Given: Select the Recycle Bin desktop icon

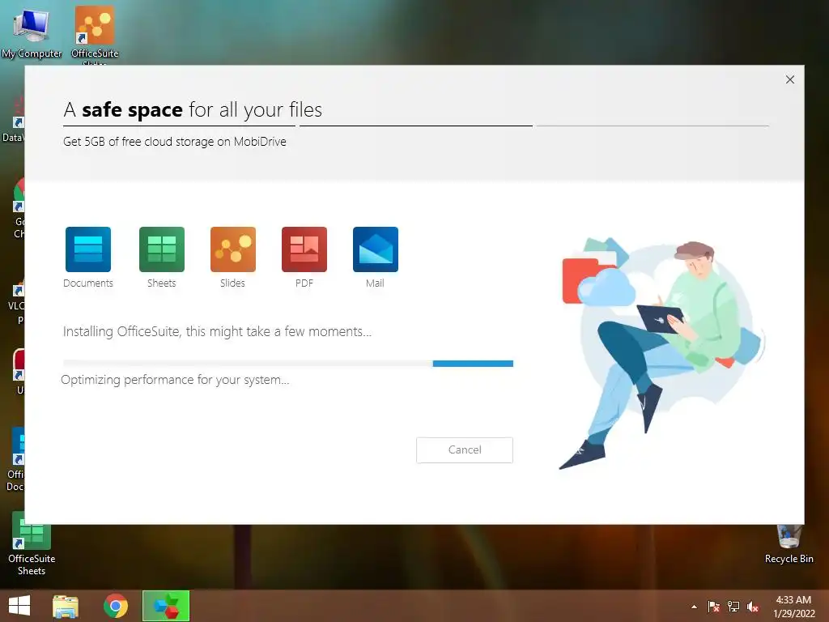Looking at the screenshot, I should (789, 543).
